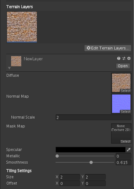134x189 pixels.
Task: Click Select in the Mask Map slot
Action: [x=125, y=141]
